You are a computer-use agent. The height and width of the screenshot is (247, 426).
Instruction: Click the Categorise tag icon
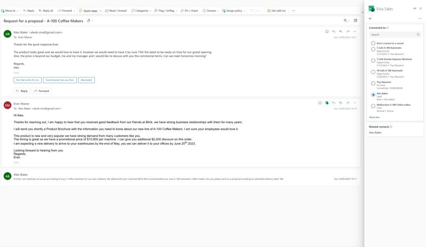(x=132, y=10)
